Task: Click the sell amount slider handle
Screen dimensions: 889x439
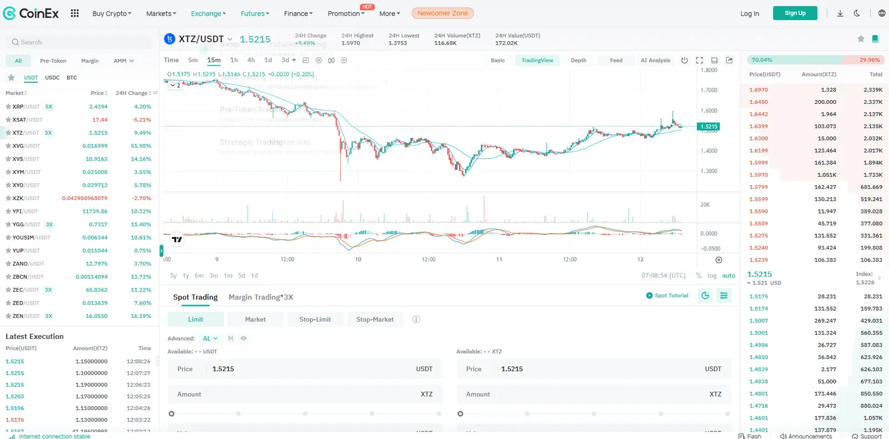Action: pos(460,414)
